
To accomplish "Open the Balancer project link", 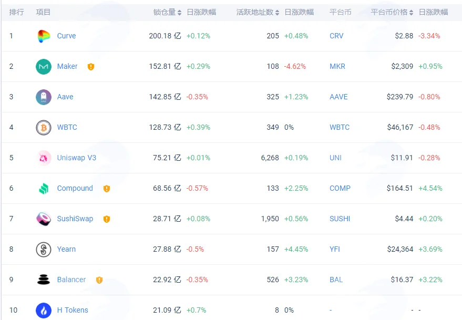I will click(x=71, y=280).
